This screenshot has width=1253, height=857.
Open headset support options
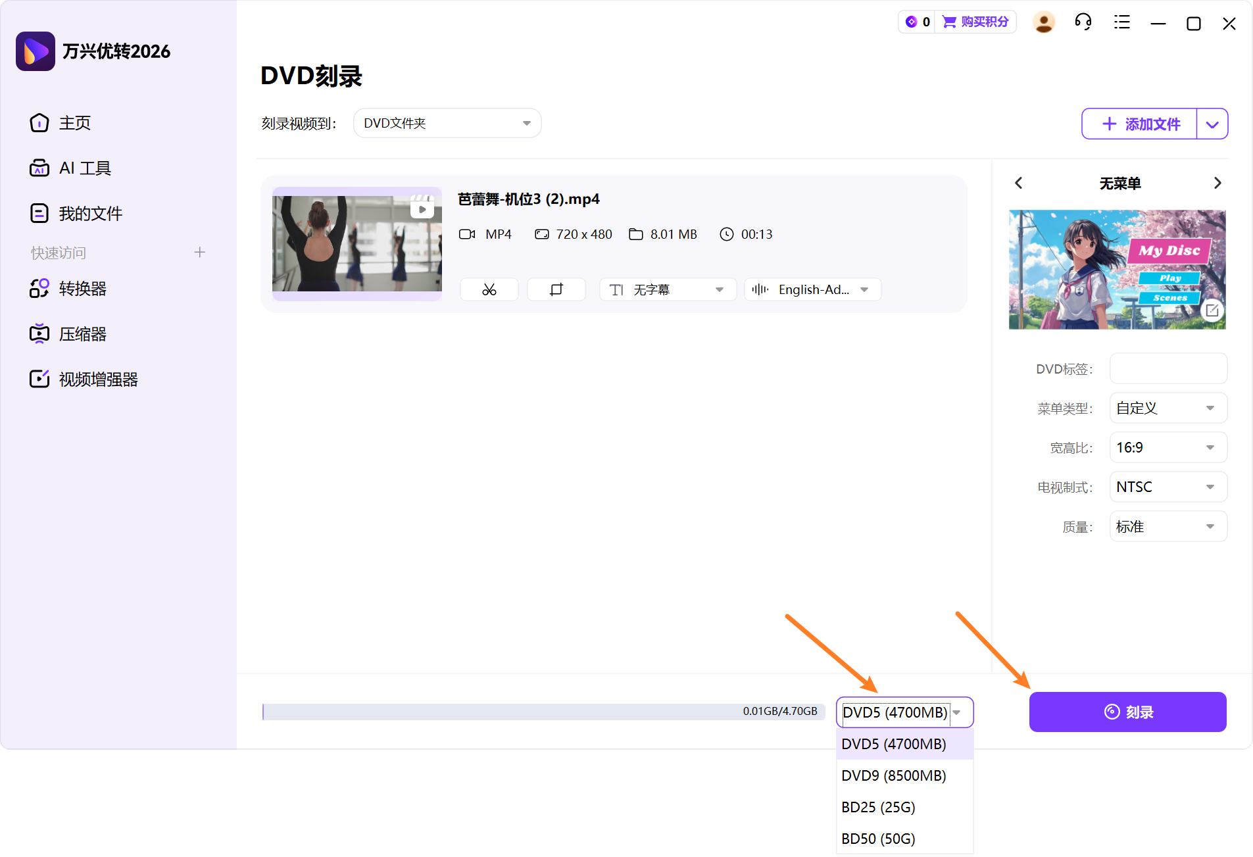pyautogui.click(x=1082, y=22)
